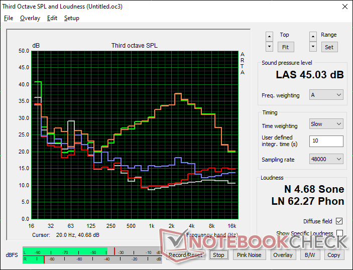353x270 pixels.
Task: Uncheck the Diffuse field checkbox
Action: click(339, 221)
